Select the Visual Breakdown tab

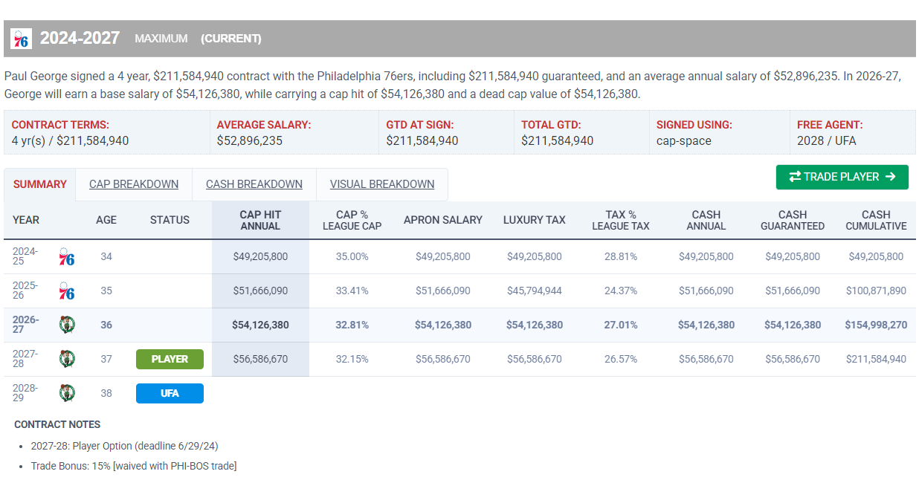pos(382,184)
